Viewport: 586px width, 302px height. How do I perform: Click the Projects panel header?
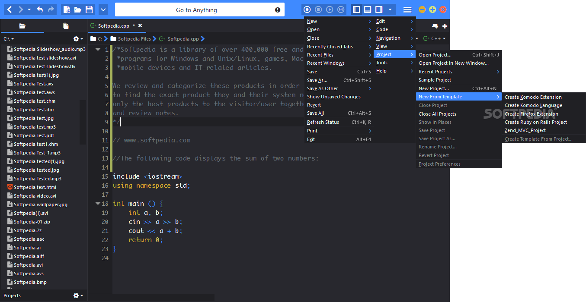coord(12,296)
